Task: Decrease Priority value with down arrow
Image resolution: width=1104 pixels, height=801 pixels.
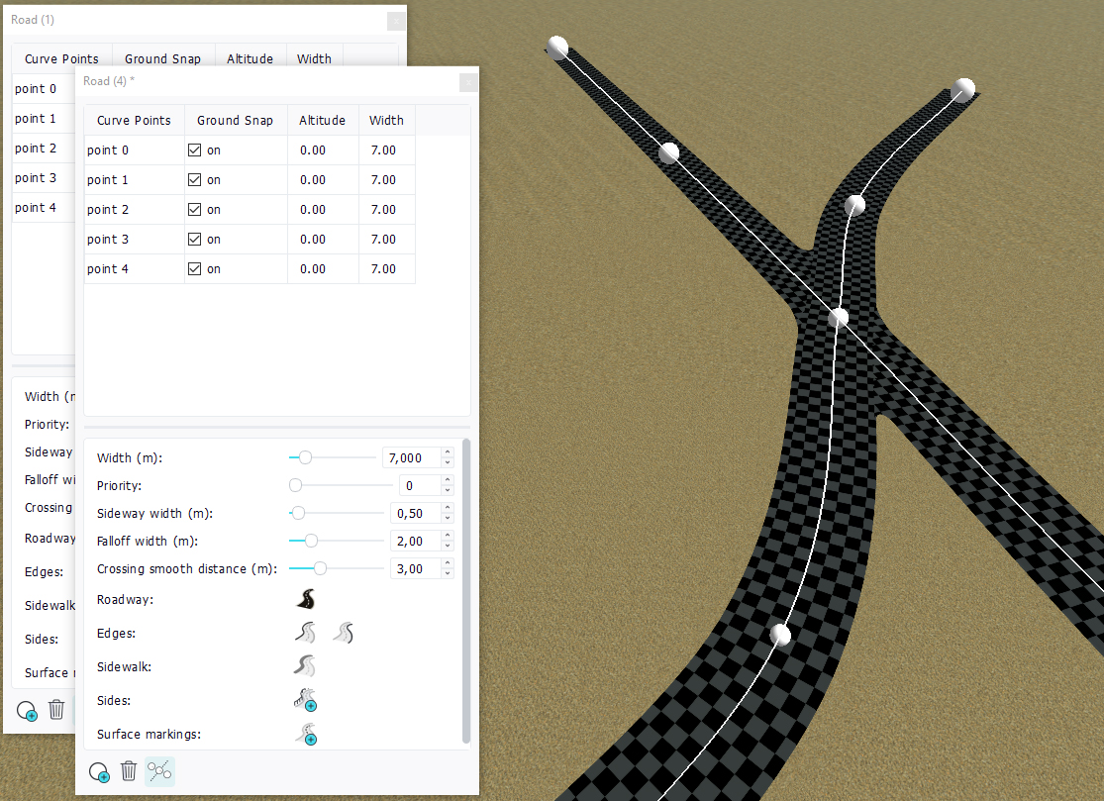Action: pos(448,490)
